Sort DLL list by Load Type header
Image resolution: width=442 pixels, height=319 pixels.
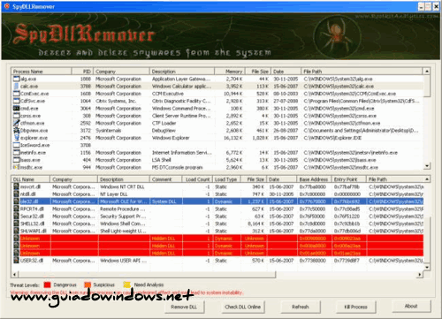click(x=226, y=179)
